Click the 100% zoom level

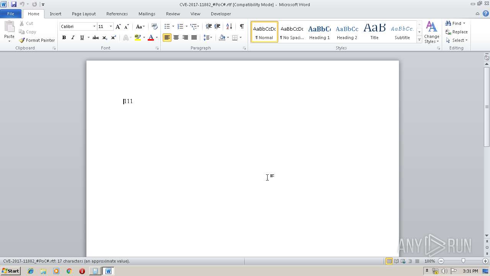(x=430, y=261)
